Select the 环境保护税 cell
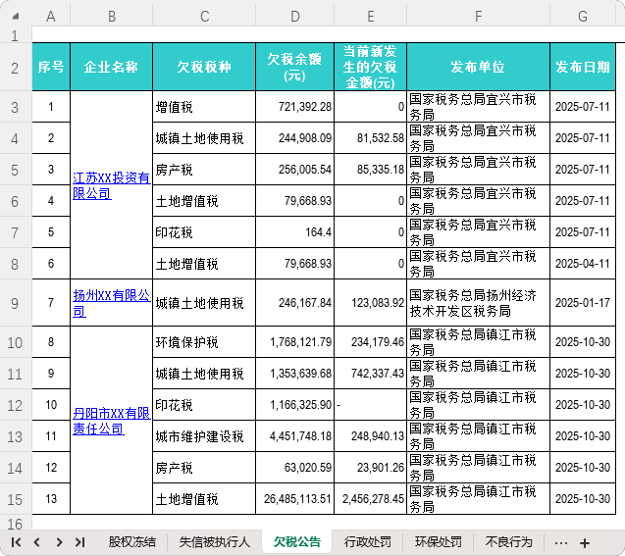625x556 pixels. click(204, 342)
